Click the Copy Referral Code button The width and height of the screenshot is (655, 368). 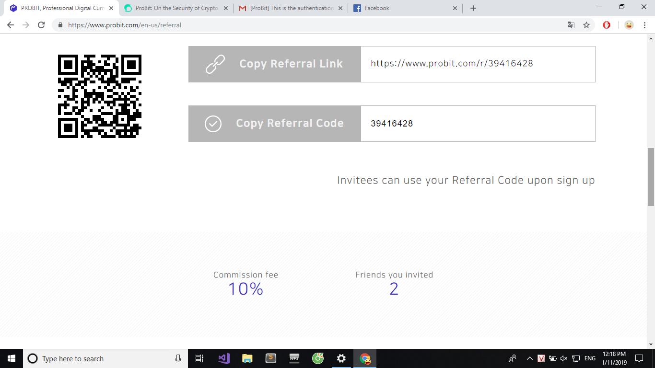(275, 124)
